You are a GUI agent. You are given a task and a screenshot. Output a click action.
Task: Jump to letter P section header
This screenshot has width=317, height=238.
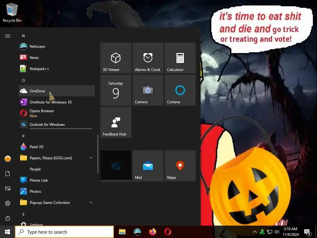[23, 136]
